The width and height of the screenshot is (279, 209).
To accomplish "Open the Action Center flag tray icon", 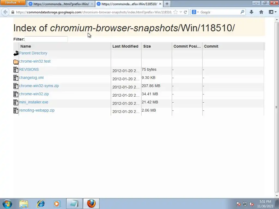I will pyautogui.click(x=238, y=204).
